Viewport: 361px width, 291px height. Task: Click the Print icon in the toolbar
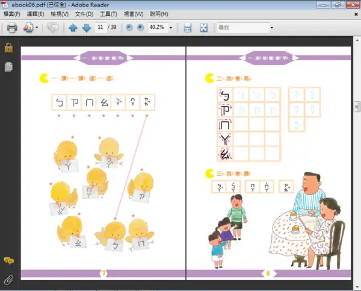(x=12, y=28)
